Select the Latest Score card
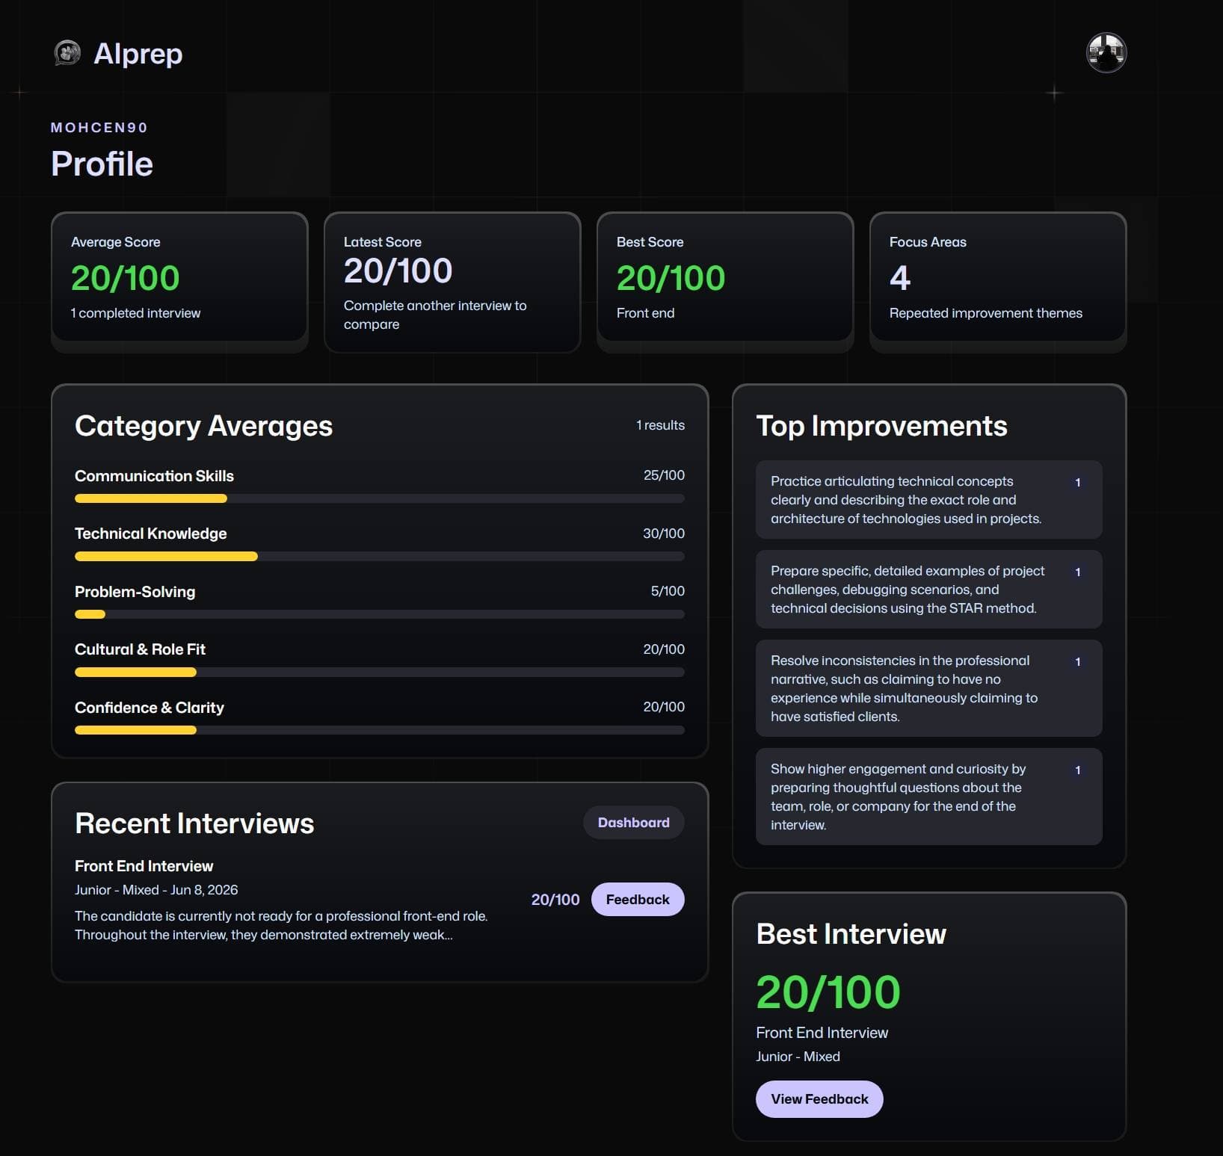 452,282
